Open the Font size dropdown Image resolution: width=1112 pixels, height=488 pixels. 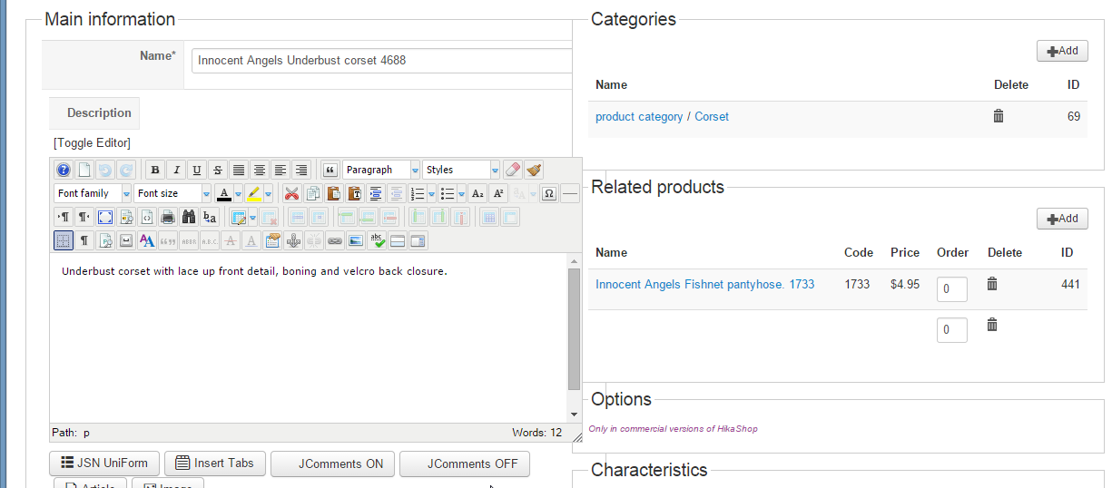[x=172, y=193]
